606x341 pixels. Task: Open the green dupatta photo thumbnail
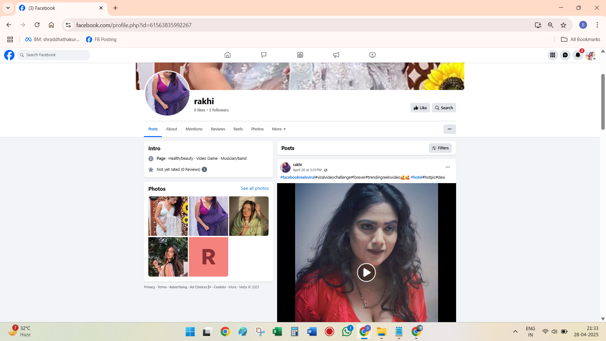coord(249,216)
